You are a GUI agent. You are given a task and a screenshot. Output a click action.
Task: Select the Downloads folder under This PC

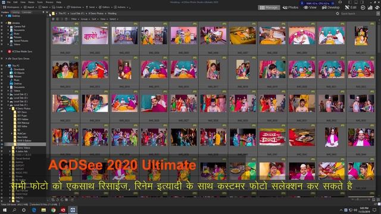pos(19,69)
